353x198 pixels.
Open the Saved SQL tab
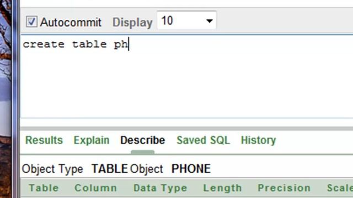204,140
